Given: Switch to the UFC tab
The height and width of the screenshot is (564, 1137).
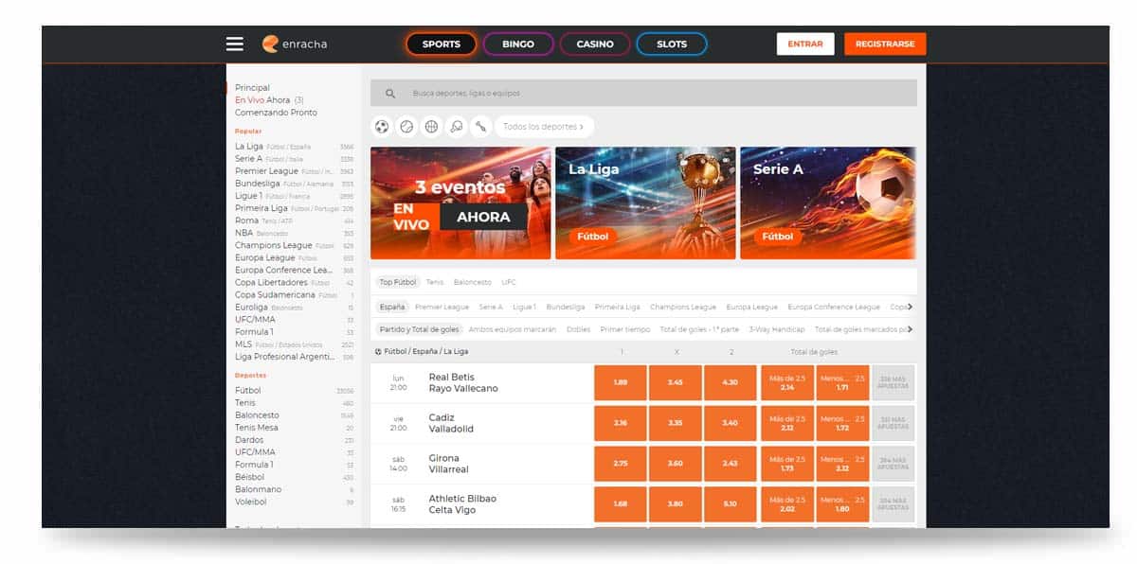Looking at the screenshot, I should click(509, 282).
